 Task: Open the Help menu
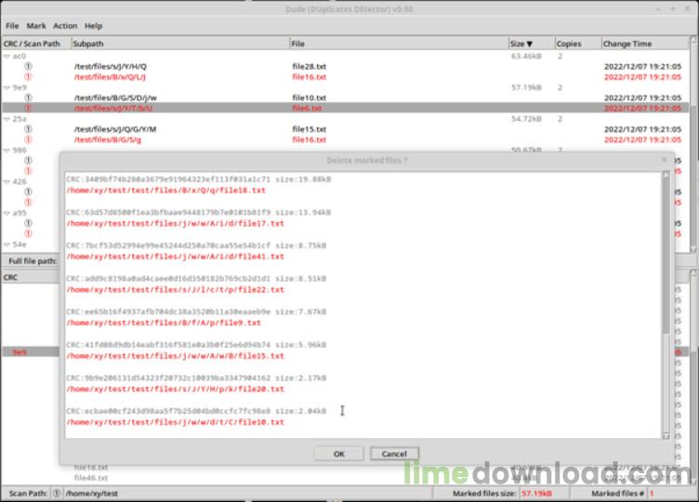(x=93, y=26)
